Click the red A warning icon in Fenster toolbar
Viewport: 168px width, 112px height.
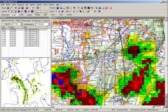pos(111,8)
